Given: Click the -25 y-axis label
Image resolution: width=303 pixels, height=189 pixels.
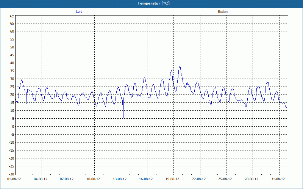Looking at the screenshot, I should coord(12,166).
